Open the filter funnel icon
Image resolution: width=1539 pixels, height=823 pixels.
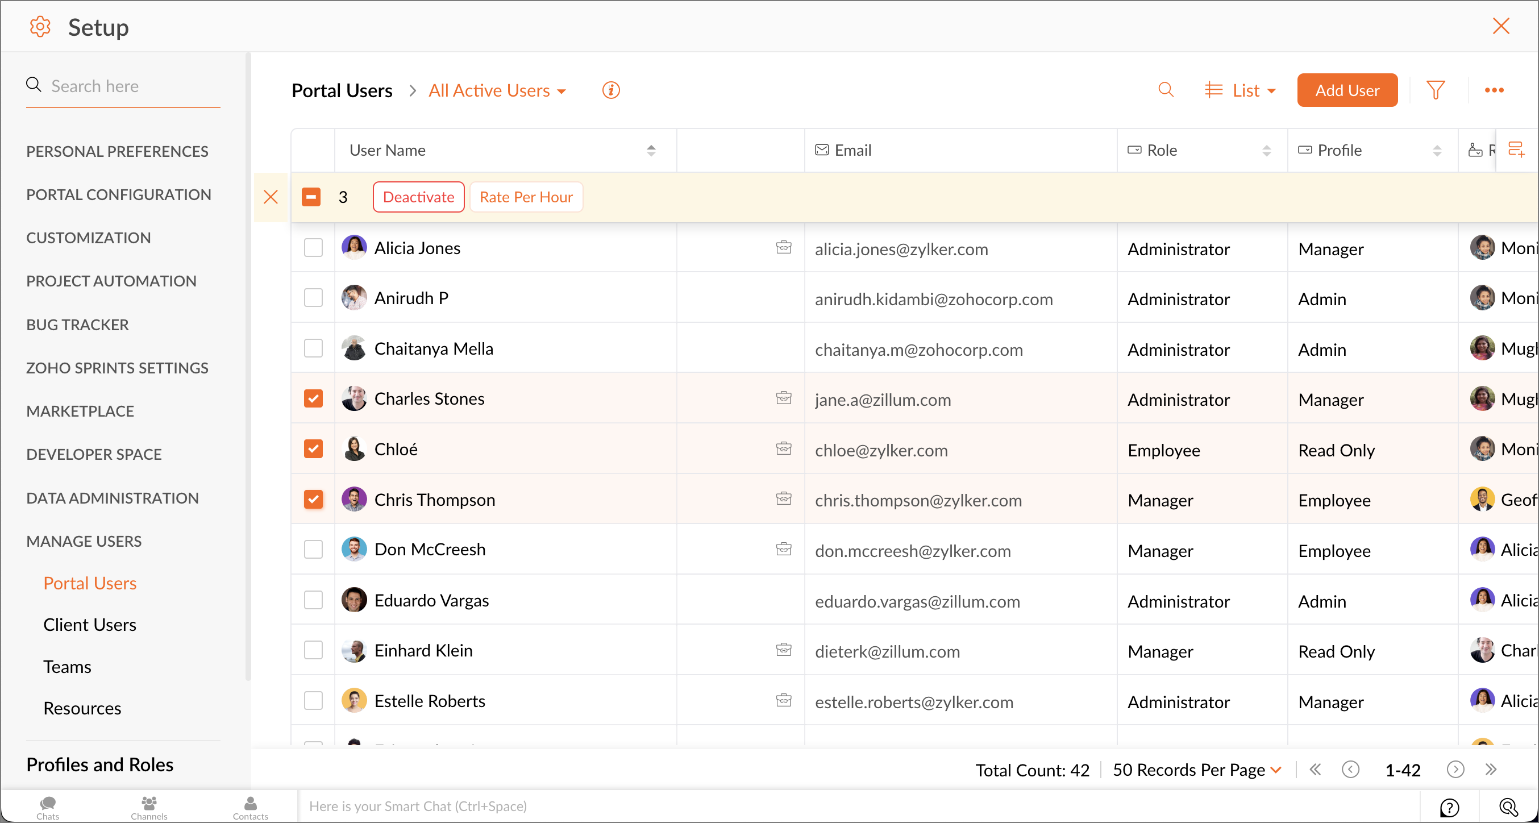(1435, 90)
